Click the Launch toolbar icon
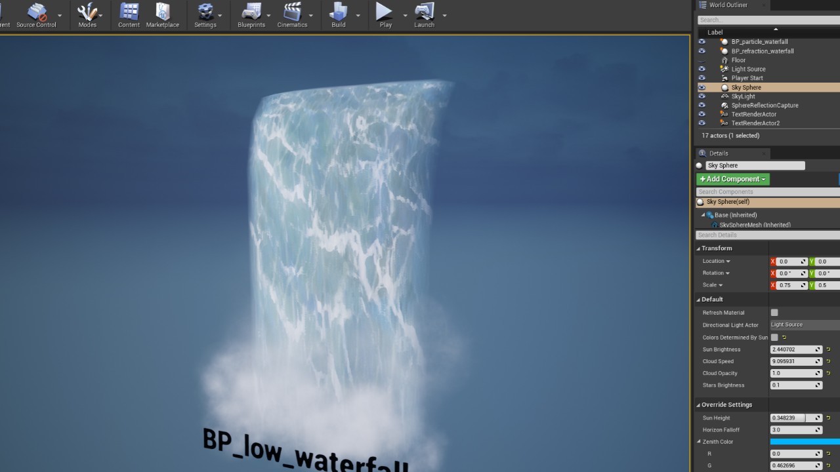 [x=424, y=14]
